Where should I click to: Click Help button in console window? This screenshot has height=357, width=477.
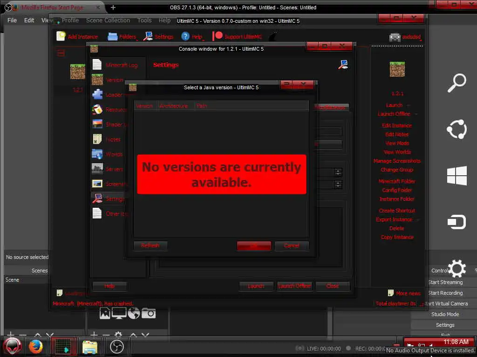point(109,286)
